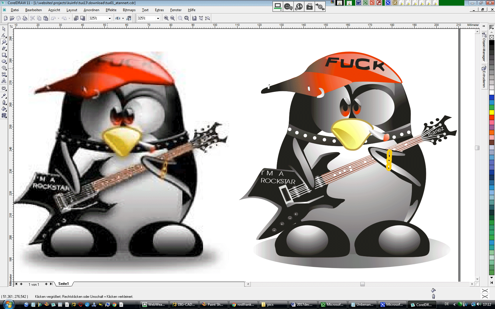This screenshot has height=309, width=495.
Task: Open the Effekte menu
Action: point(111,10)
